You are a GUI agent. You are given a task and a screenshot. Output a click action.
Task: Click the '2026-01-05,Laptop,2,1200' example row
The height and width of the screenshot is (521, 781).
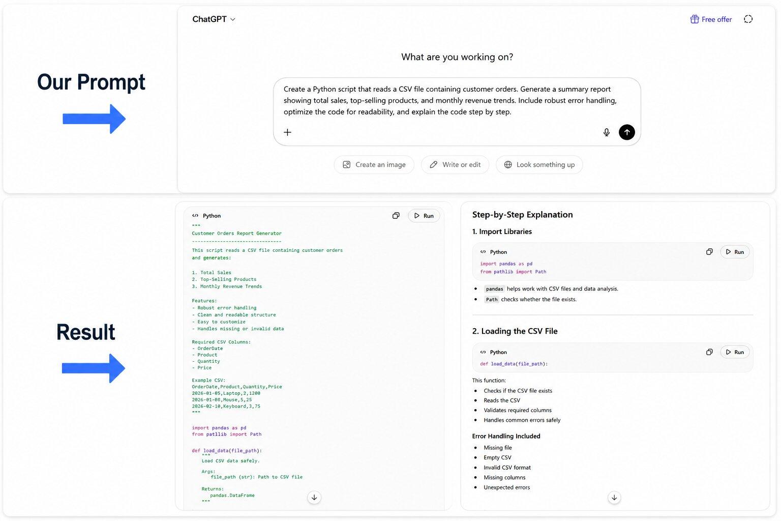tap(226, 393)
